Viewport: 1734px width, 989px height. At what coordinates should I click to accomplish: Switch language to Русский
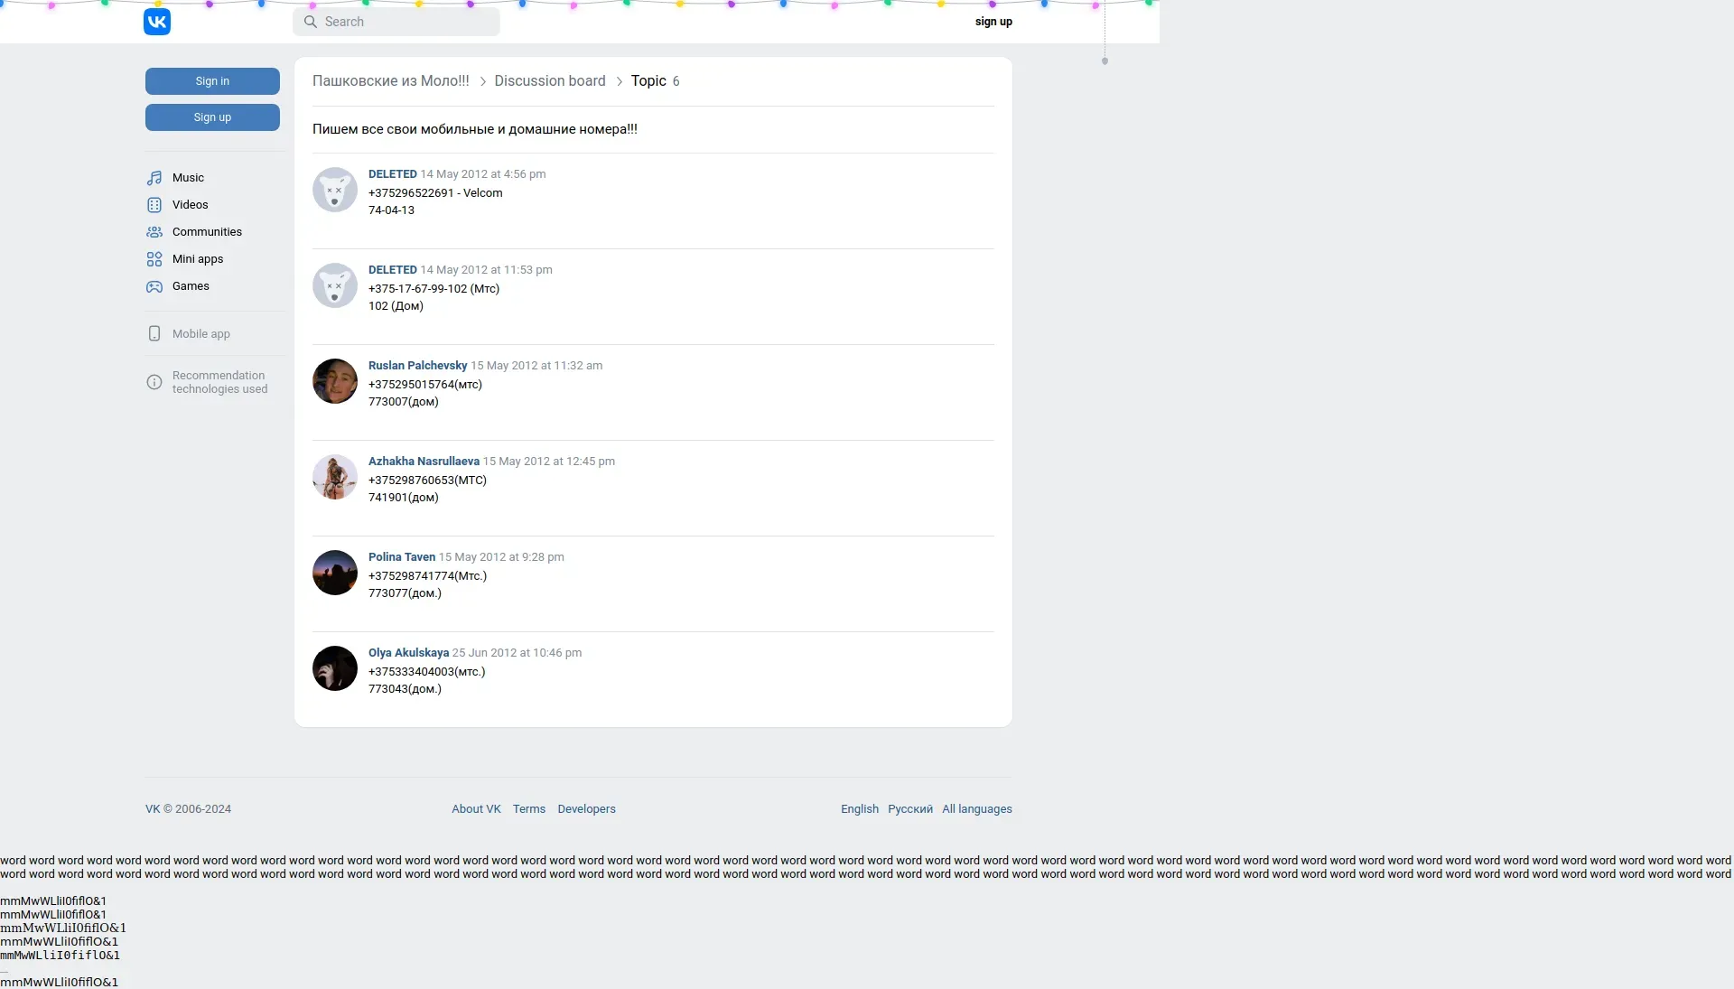coord(909,809)
